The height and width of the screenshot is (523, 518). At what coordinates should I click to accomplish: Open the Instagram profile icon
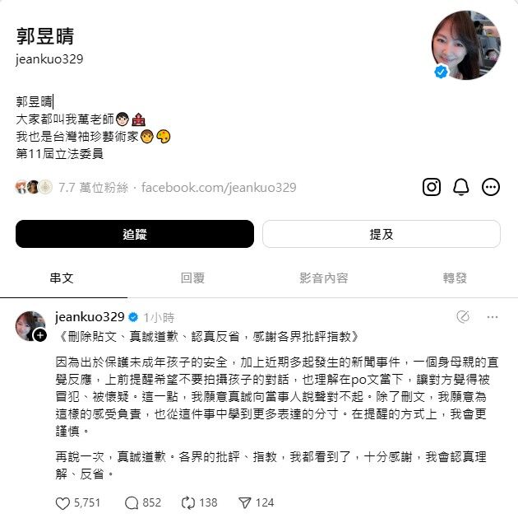(x=432, y=187)
